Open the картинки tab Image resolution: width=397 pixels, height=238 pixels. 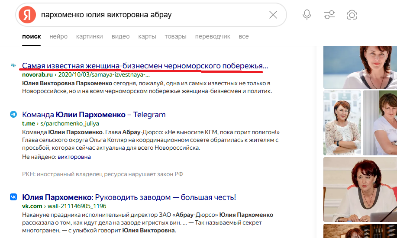89,36
